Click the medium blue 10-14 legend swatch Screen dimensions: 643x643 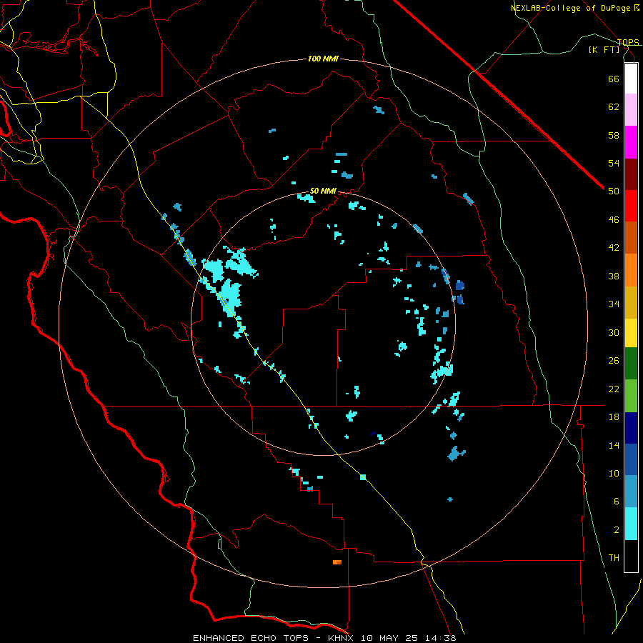pyautogui.click(x=631, y=459)
